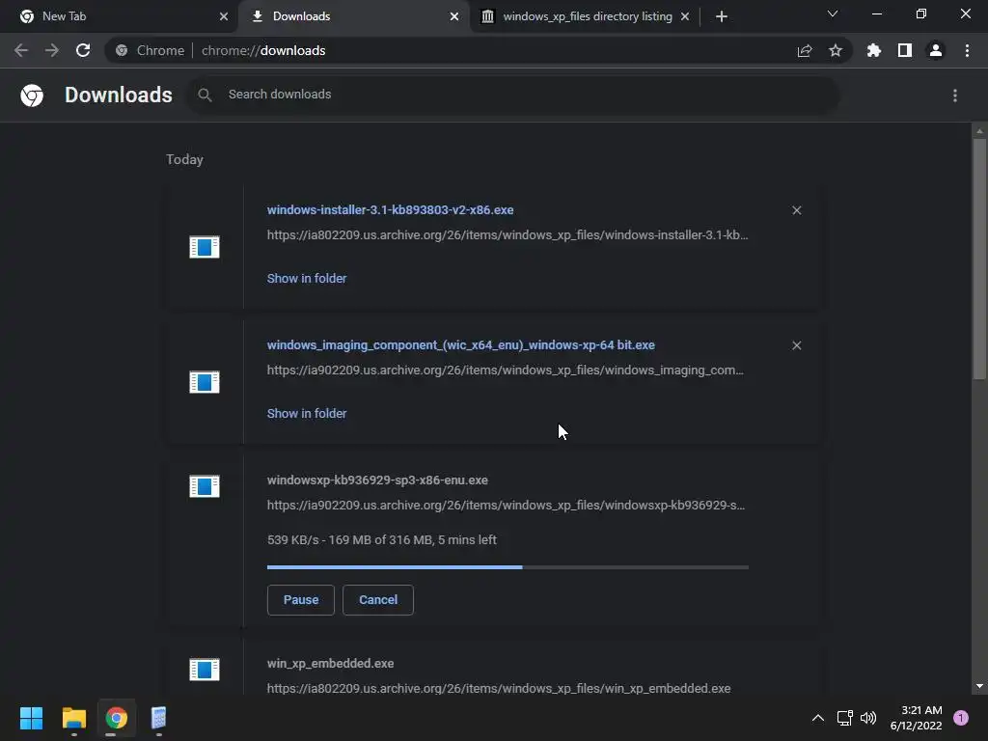
Task: Remove windows_imaging_component download from list
Action: (796, 345)
